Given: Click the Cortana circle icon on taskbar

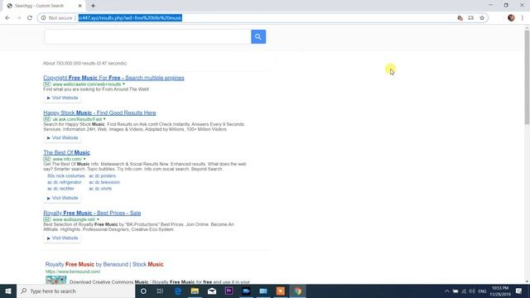Looking at the screenshot, I should 143,291.
